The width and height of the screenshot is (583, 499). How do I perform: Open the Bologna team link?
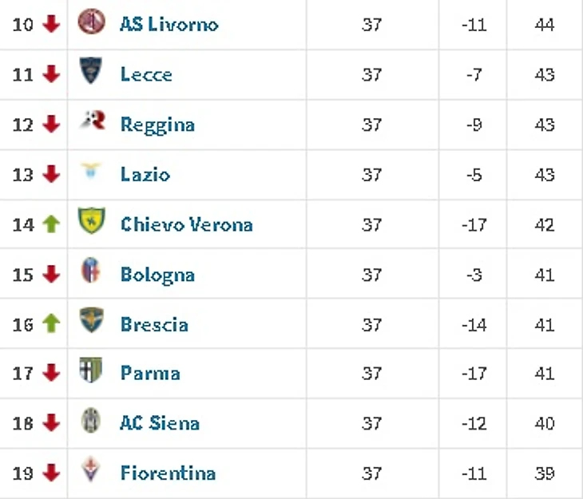point(157,275)
